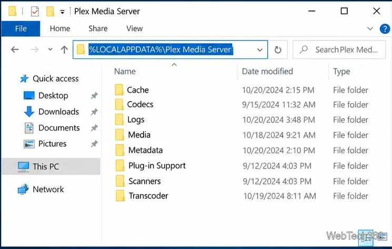Click the folder icon beside Metadata
The width and height of the screenshot is (392, 249).
pos(120,150)
